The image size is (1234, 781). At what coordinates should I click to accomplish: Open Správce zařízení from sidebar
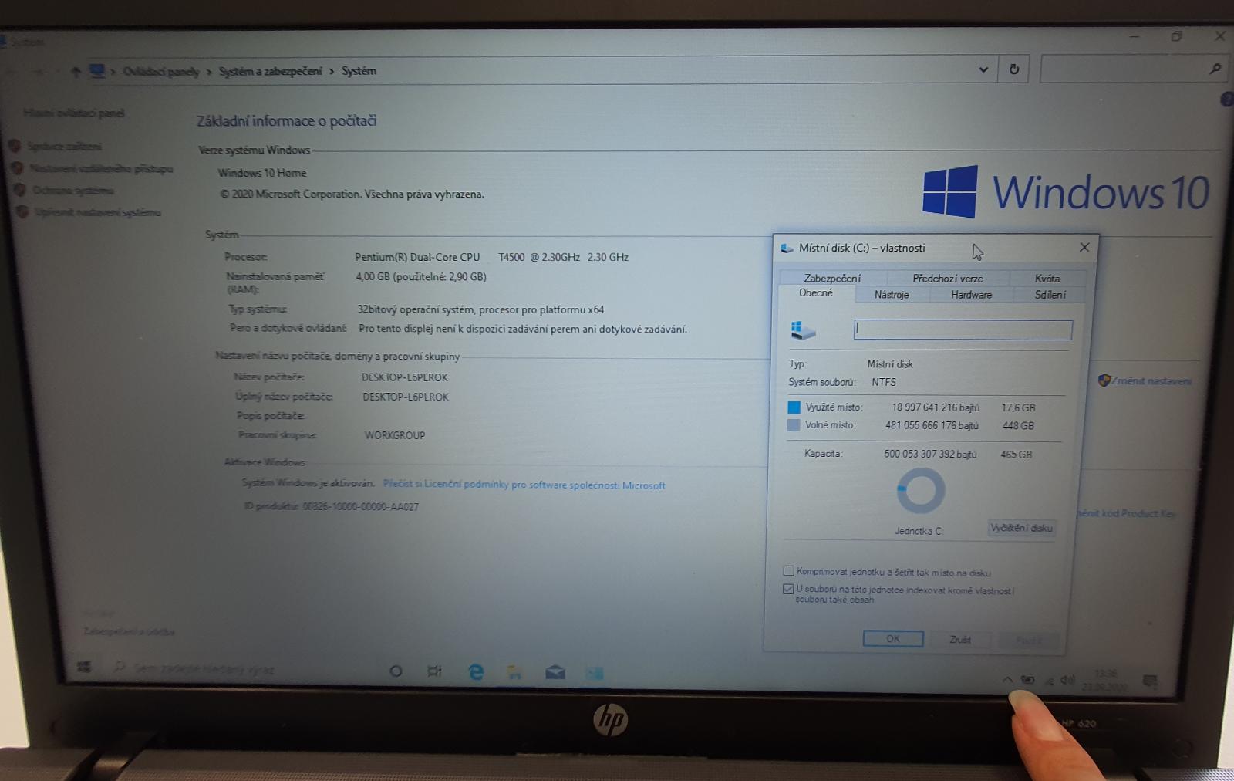point(64,146)
